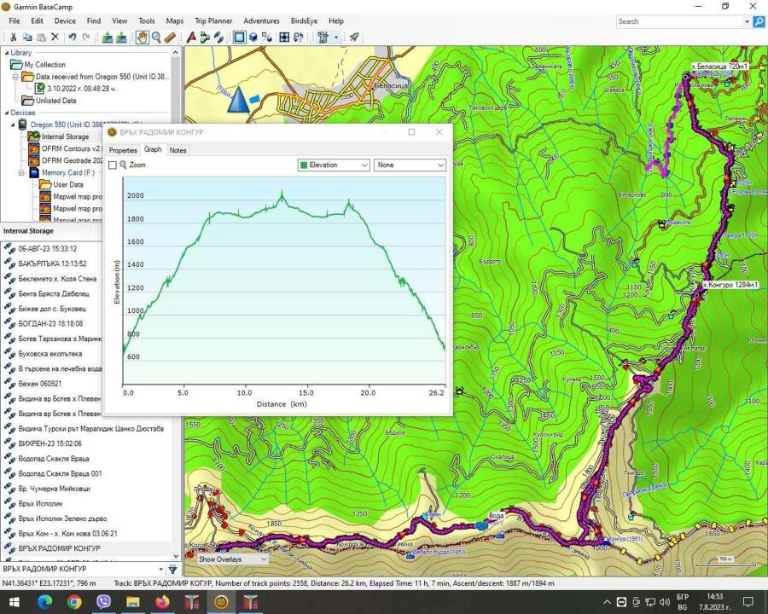Select track Водопад Скакля Враца 001
Image resolution: width=768 pixels, height=614 pixels.
(x=60, y=473)
